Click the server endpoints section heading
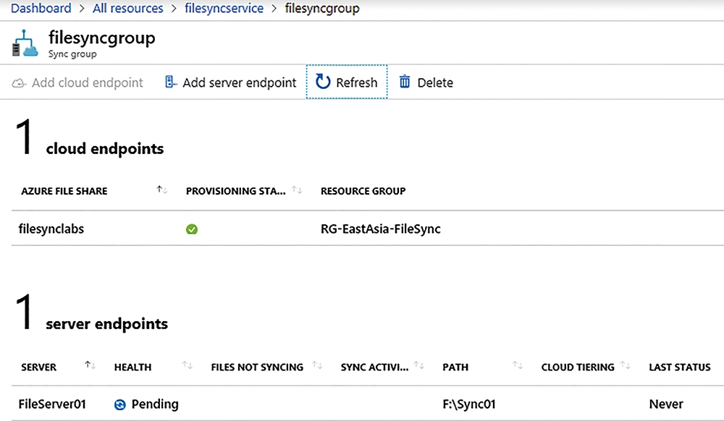This screenshot has height=421, width=724. 106,323
